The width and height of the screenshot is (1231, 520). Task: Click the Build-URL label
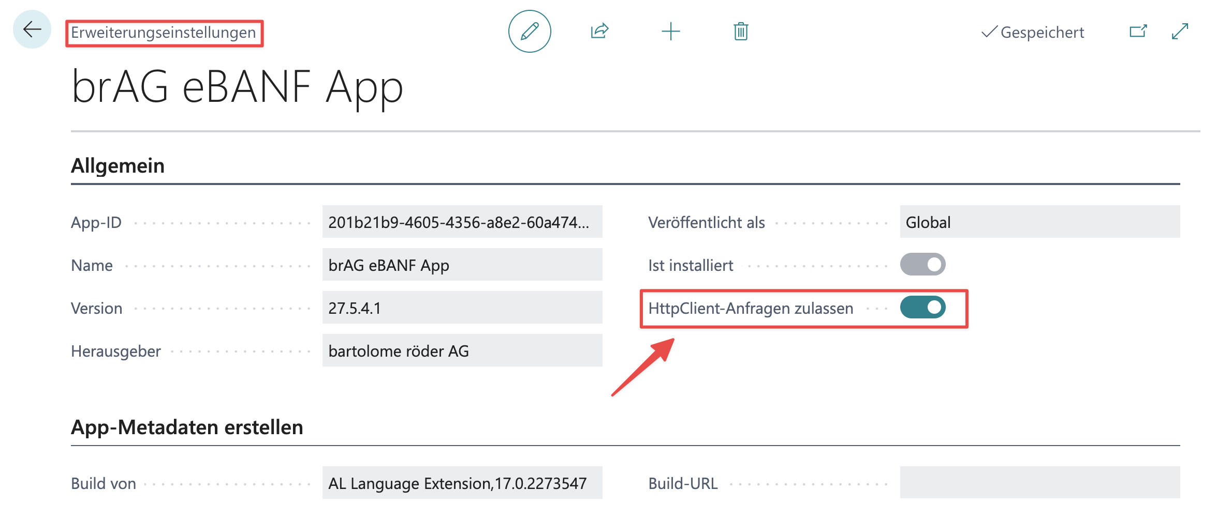683,483
